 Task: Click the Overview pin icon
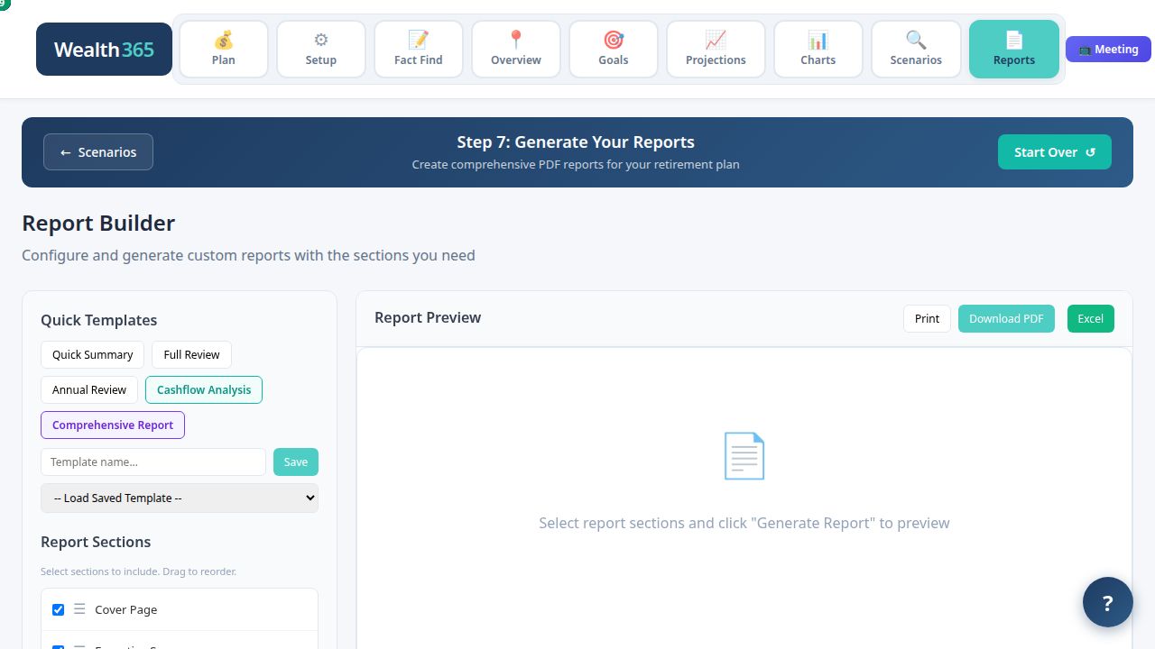pos(515,40)
